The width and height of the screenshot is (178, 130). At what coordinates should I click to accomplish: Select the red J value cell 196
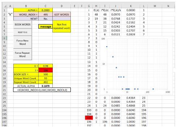pos(45,70)
